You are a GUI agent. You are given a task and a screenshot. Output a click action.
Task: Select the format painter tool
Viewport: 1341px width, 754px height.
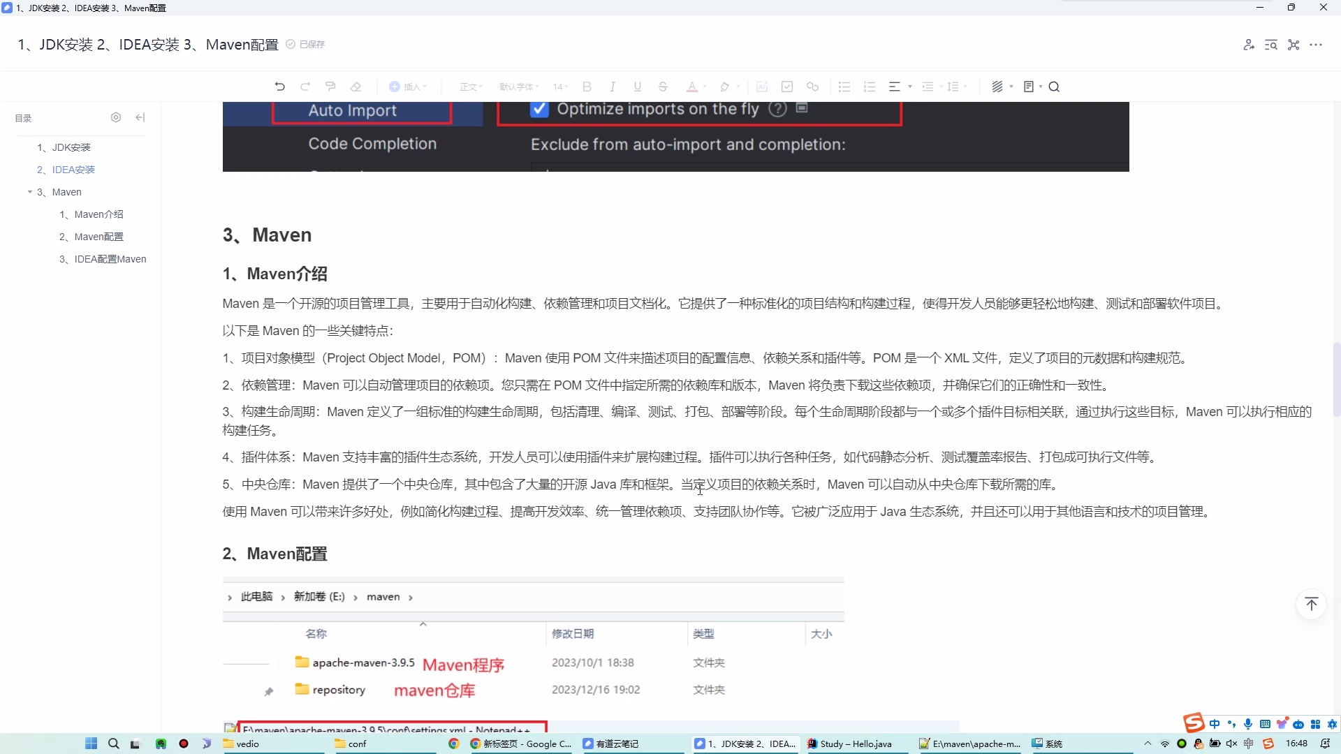click(330, 86)
